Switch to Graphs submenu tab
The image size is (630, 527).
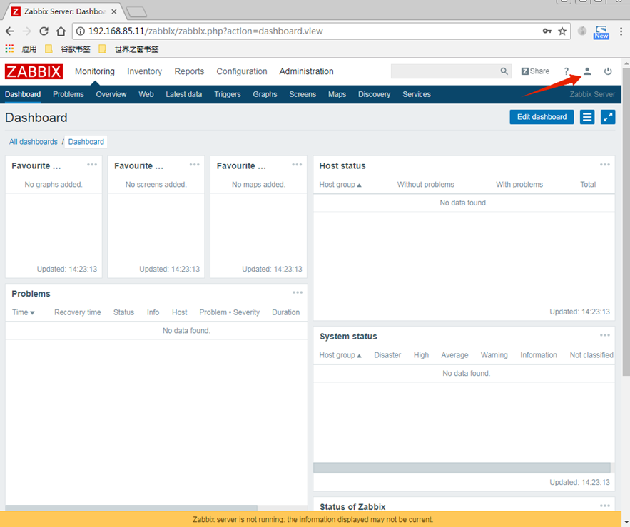(265, 94)
